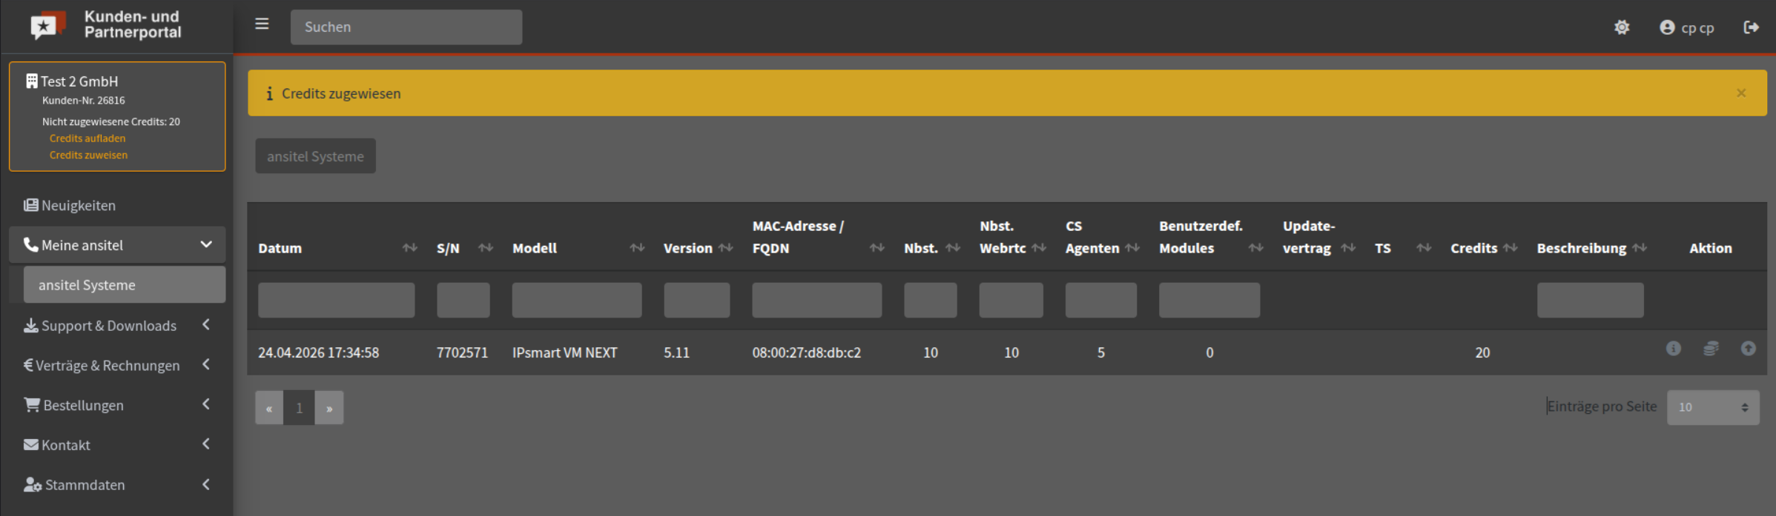Click the Credits zuweisen link
Image resolution: width=1776 pixels, height=516 pixels.
pos(88,155)
